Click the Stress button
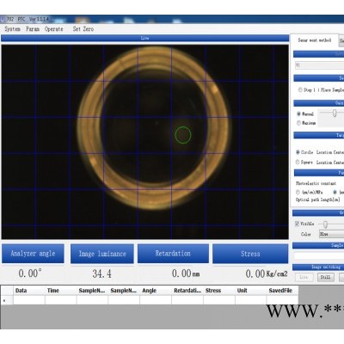Screen dimensions: 344x344 coord(250,254)
